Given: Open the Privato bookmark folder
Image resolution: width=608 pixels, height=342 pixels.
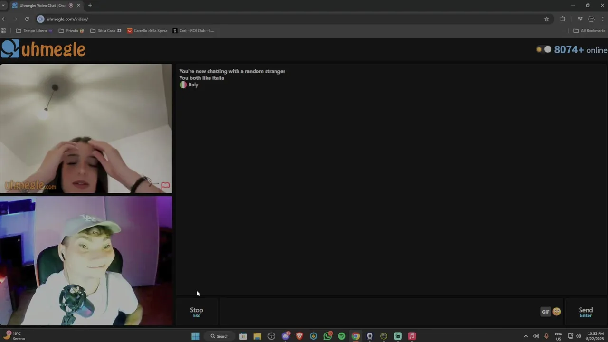Looking at the screenshot, I should tap(71, 31).
